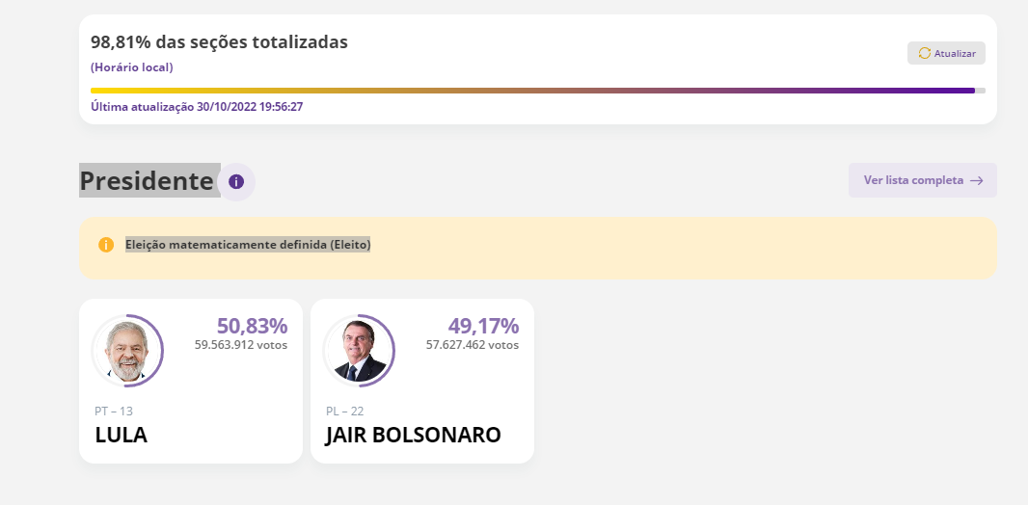Viewport: 1028px width, 505px height.
Task: Click the 49,17% vote percentage
Action: coord(484,326)
